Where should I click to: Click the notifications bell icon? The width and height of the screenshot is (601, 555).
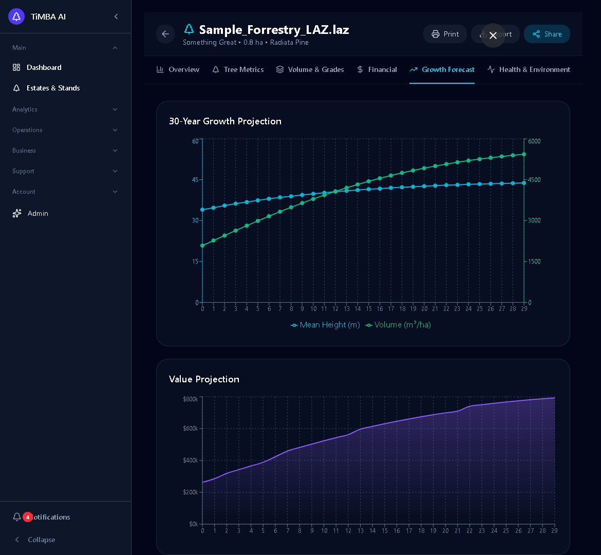[17, 517]
